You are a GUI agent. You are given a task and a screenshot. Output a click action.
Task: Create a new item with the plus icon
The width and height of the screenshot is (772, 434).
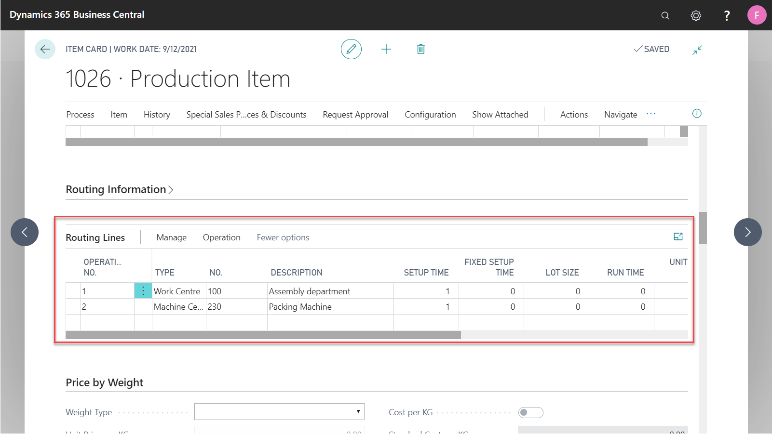[386, 49]
